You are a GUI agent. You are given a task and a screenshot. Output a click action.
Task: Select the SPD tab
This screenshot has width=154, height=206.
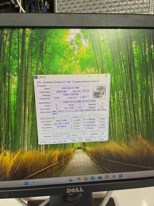click(x=69, y=82)
